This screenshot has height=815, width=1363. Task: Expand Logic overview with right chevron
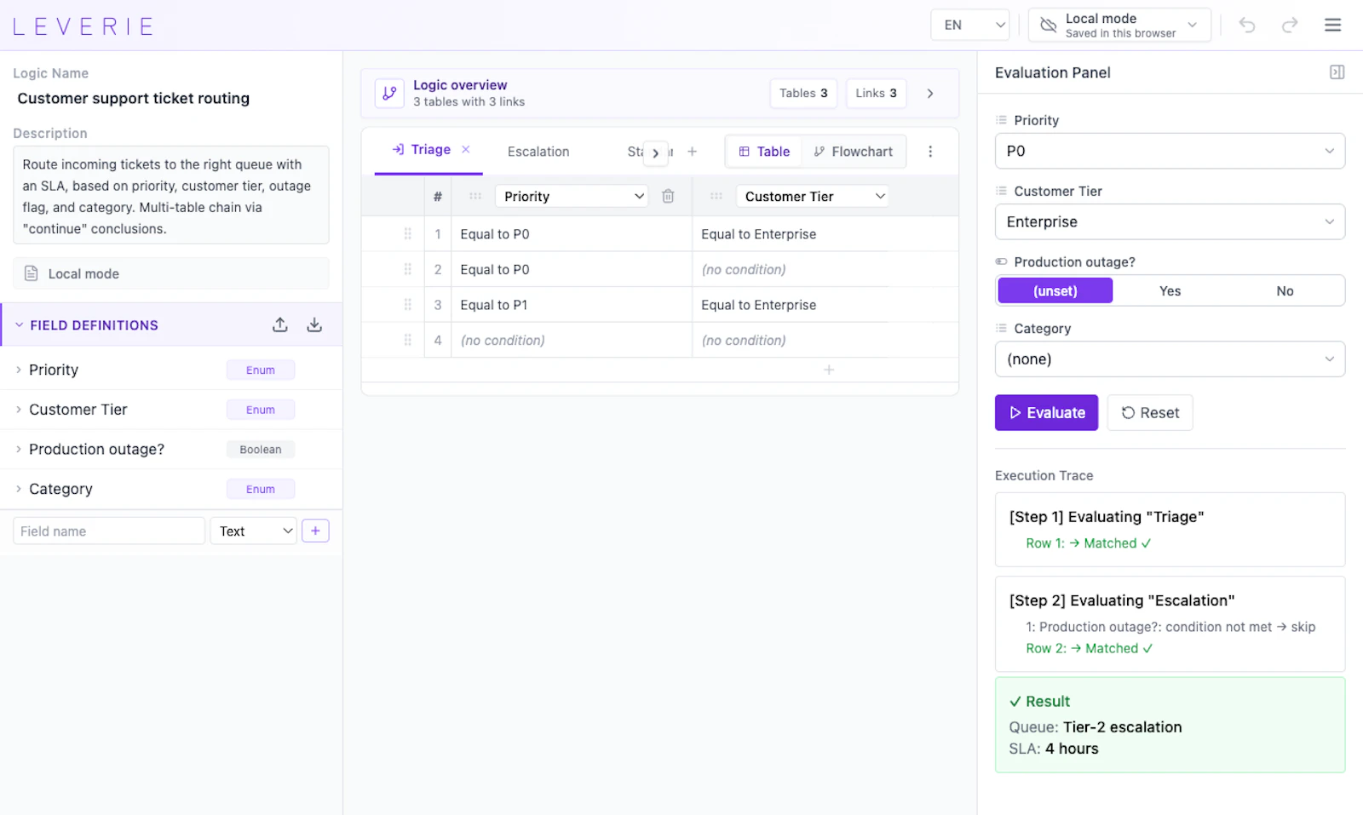coord(930,93)
